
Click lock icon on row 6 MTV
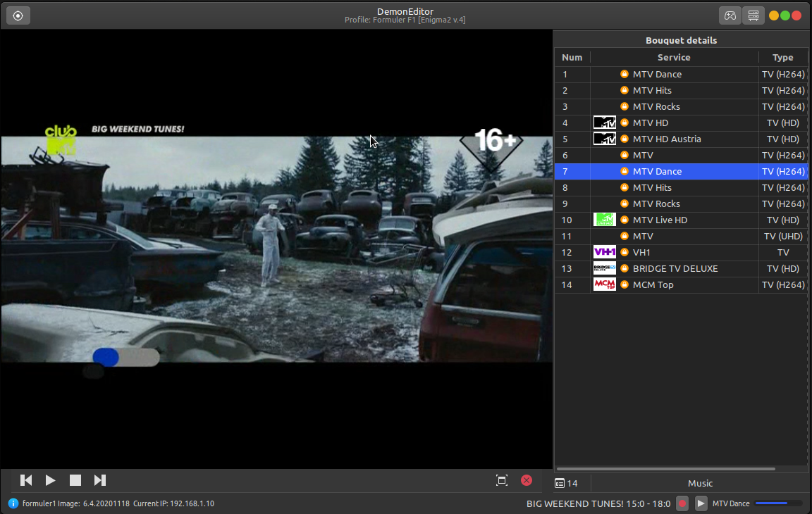click(625, 155)
